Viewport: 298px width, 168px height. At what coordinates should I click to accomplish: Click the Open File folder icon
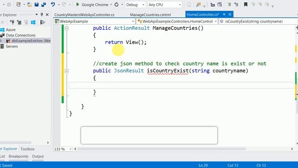click(29, 4)
